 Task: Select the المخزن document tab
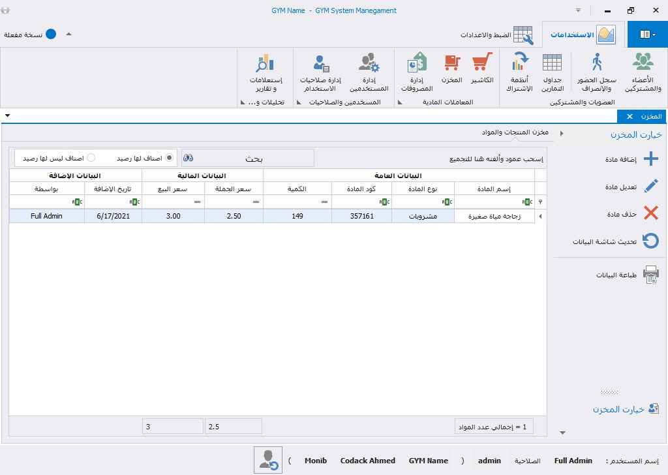652,116
